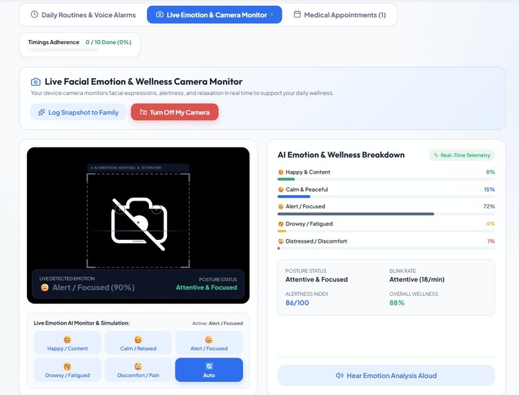Screen dimensions: 519x395
Task: Click AI Emotion: Neutral & Attentive label
Action: point(138,168)
